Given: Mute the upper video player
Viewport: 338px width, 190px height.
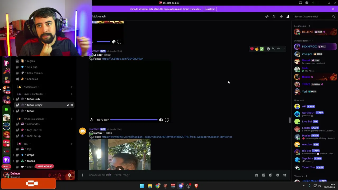Looking at the screenshot, I should (x=114, y=42).
